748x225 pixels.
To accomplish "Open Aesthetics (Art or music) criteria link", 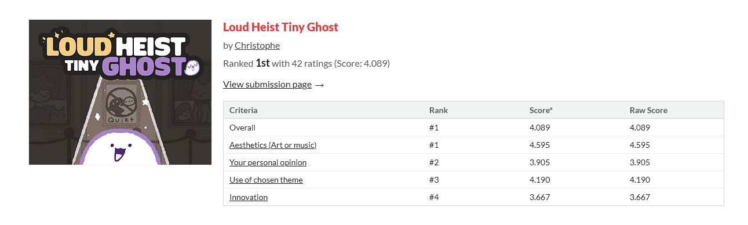I will [273, 145].
